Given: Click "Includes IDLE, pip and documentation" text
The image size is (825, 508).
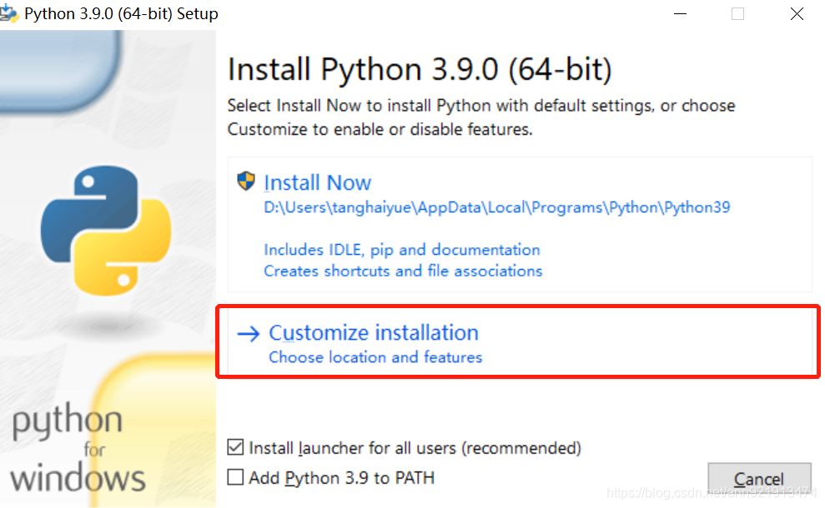Looking at the screenshot, I should pyautogui.click(x=403, y=249).
